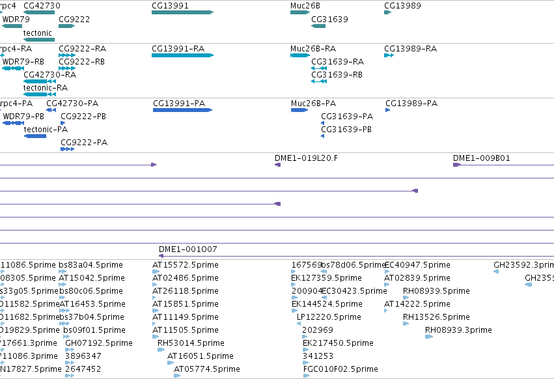Open EST LP12220.5prime
The image size is (554, 379).
click(329, 318)
